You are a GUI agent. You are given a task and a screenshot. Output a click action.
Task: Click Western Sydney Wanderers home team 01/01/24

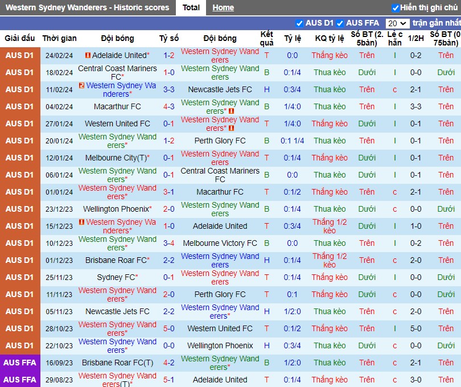tap(117, 192)
